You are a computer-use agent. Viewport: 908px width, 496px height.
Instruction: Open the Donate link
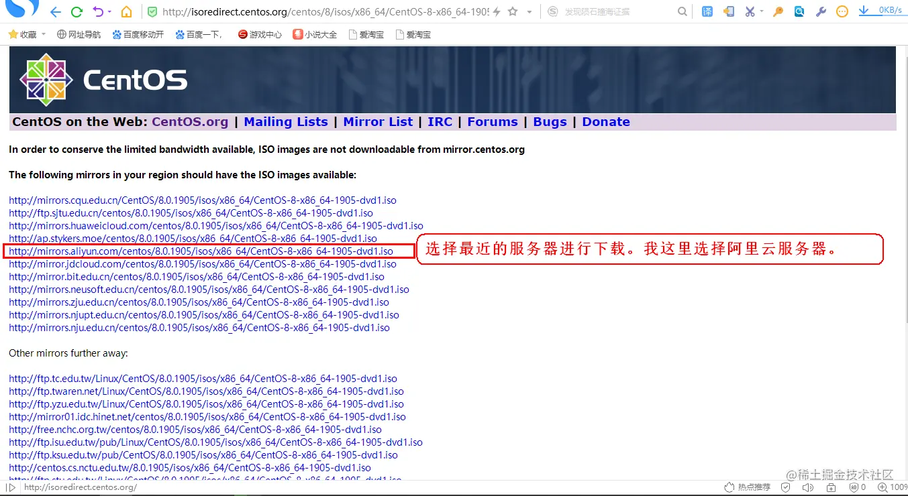point(606,122)
